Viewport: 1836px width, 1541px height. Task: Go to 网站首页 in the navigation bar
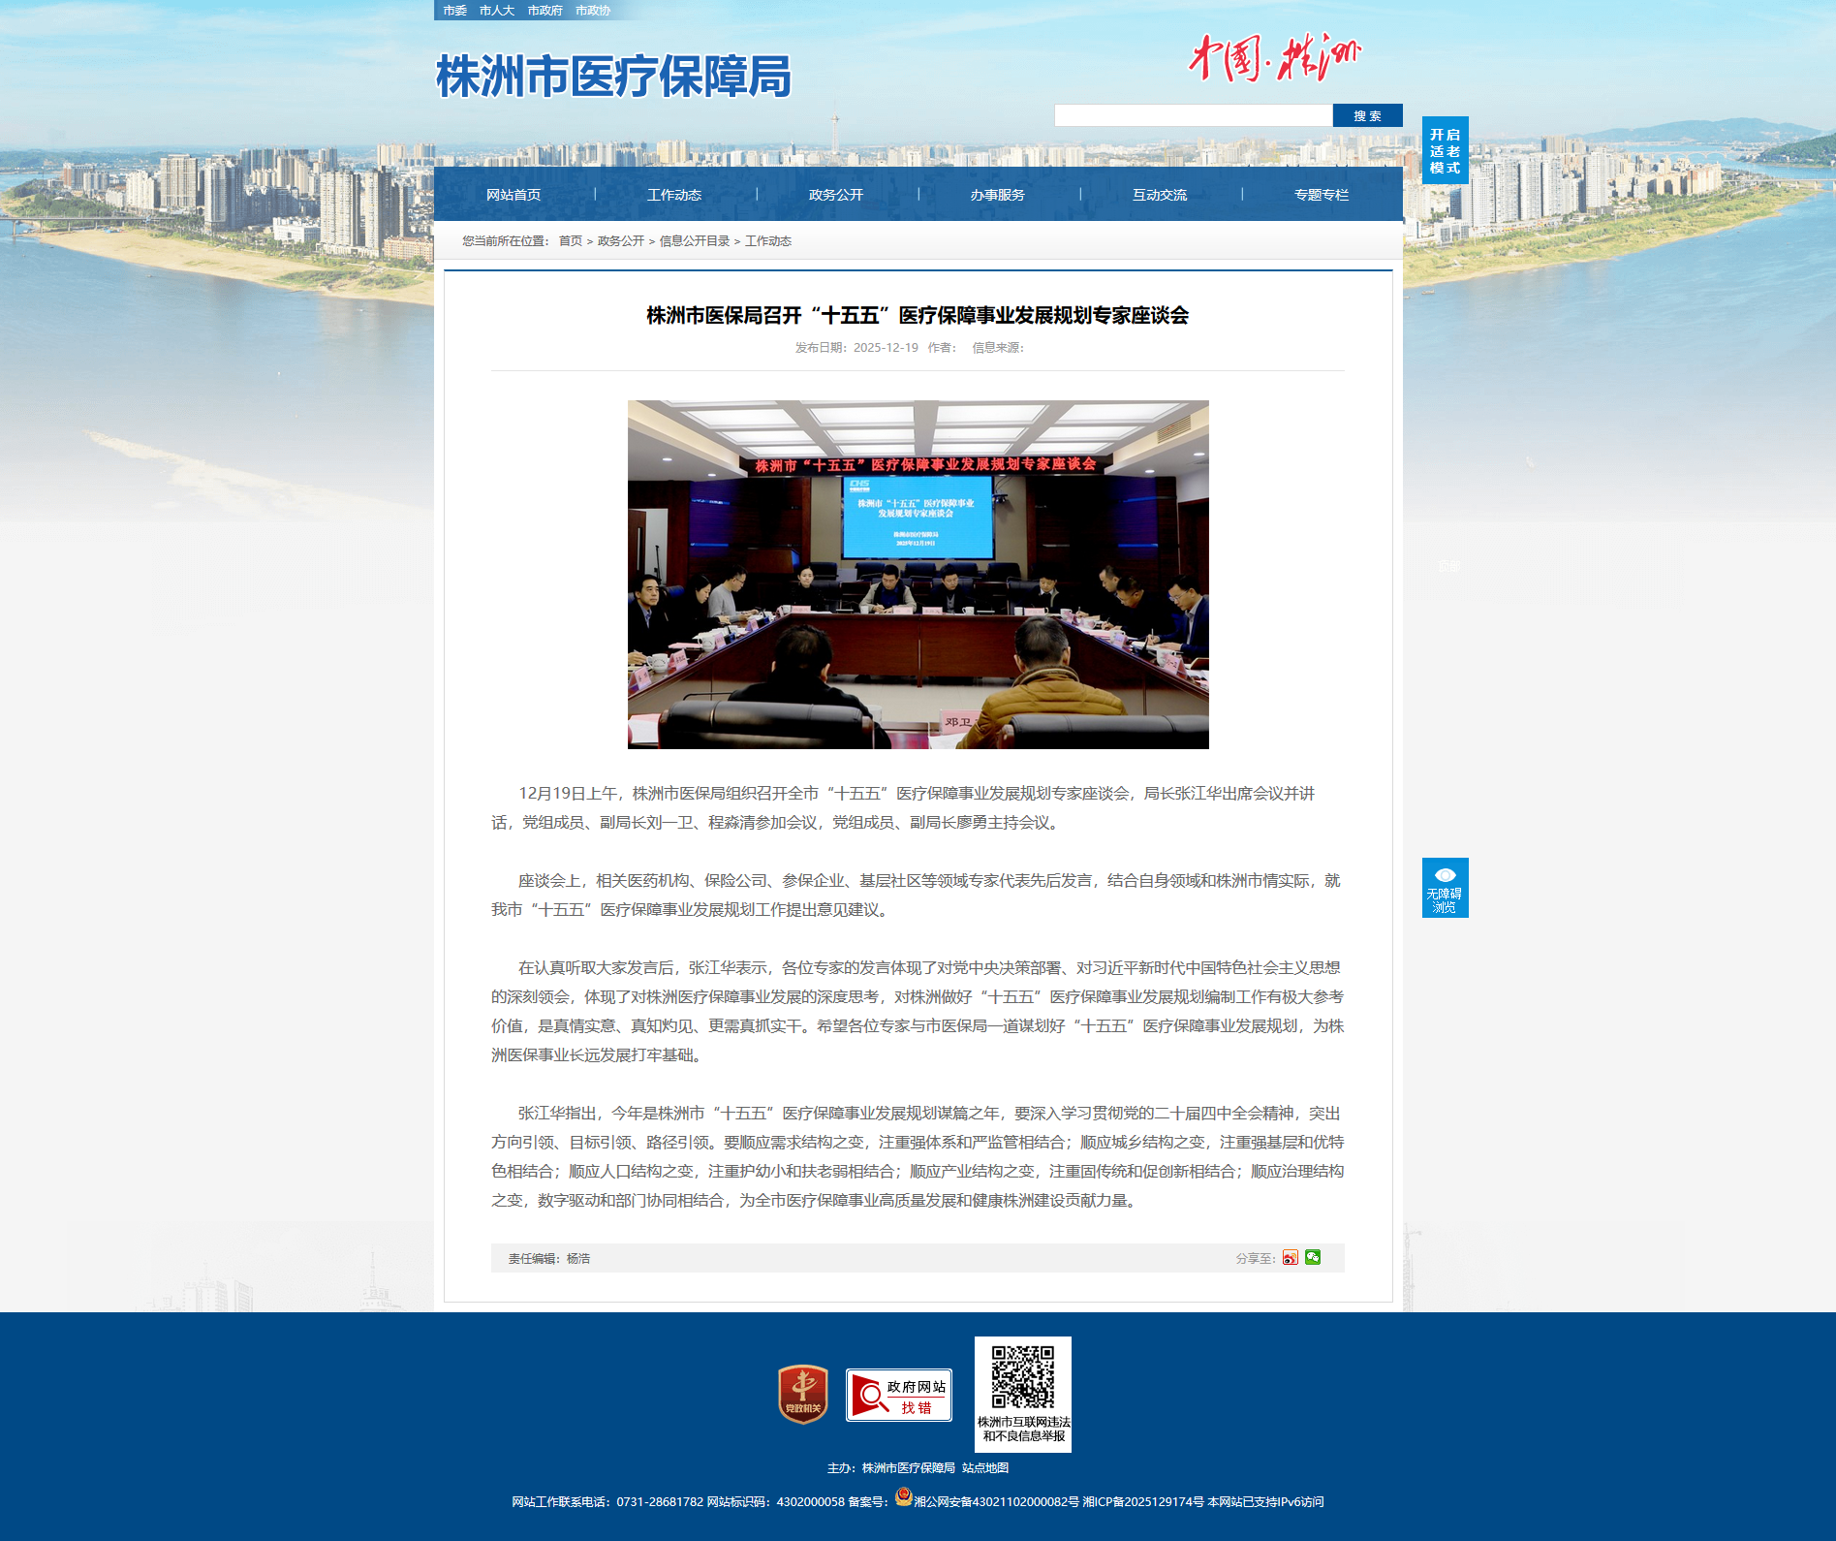pos(513,195)
